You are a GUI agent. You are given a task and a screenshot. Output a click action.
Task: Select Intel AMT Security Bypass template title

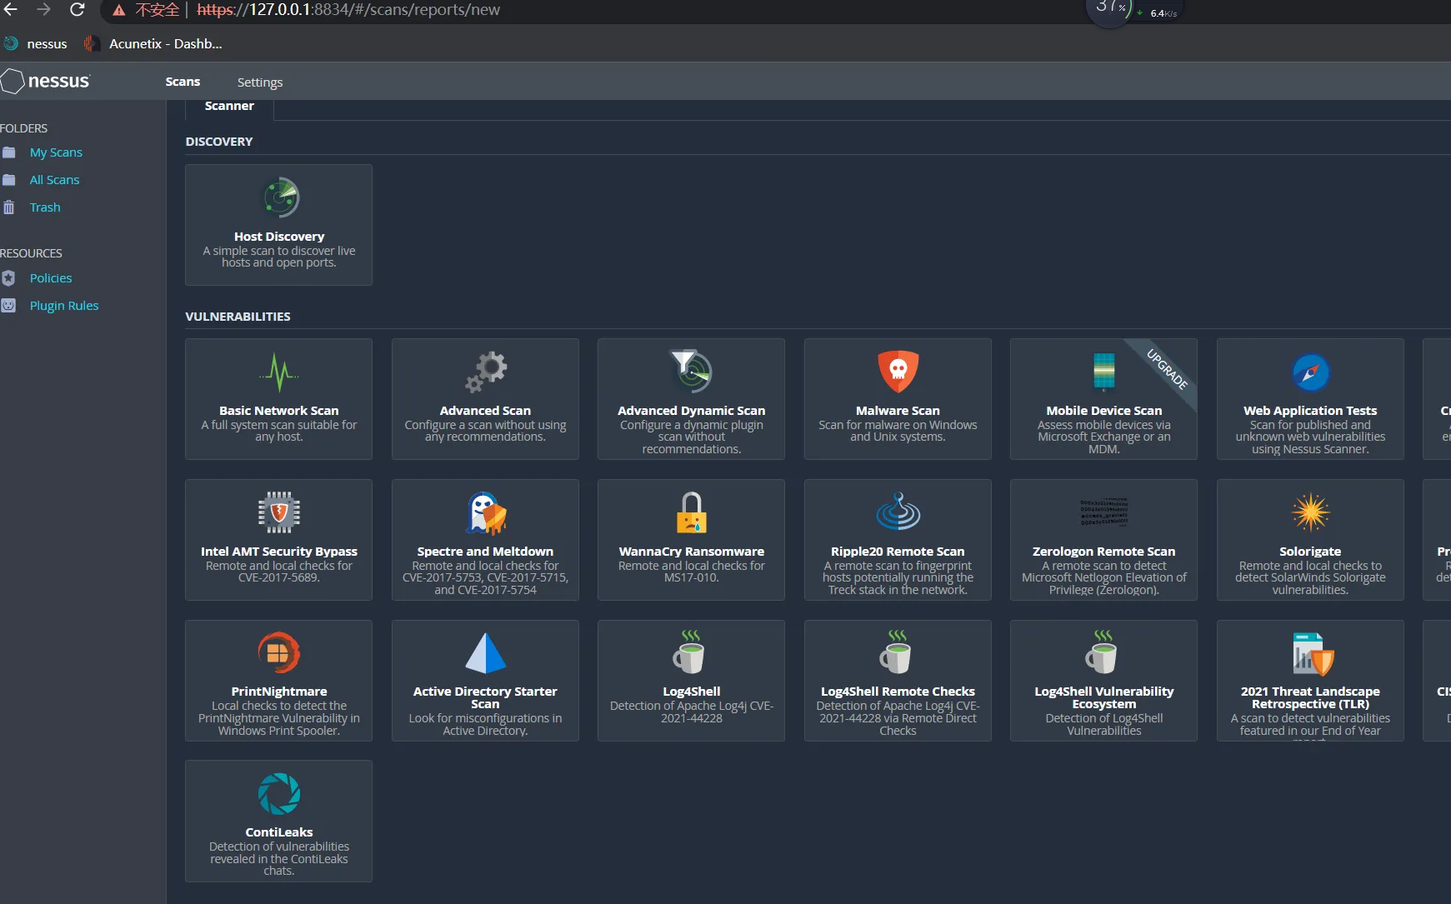click(279, 552)
